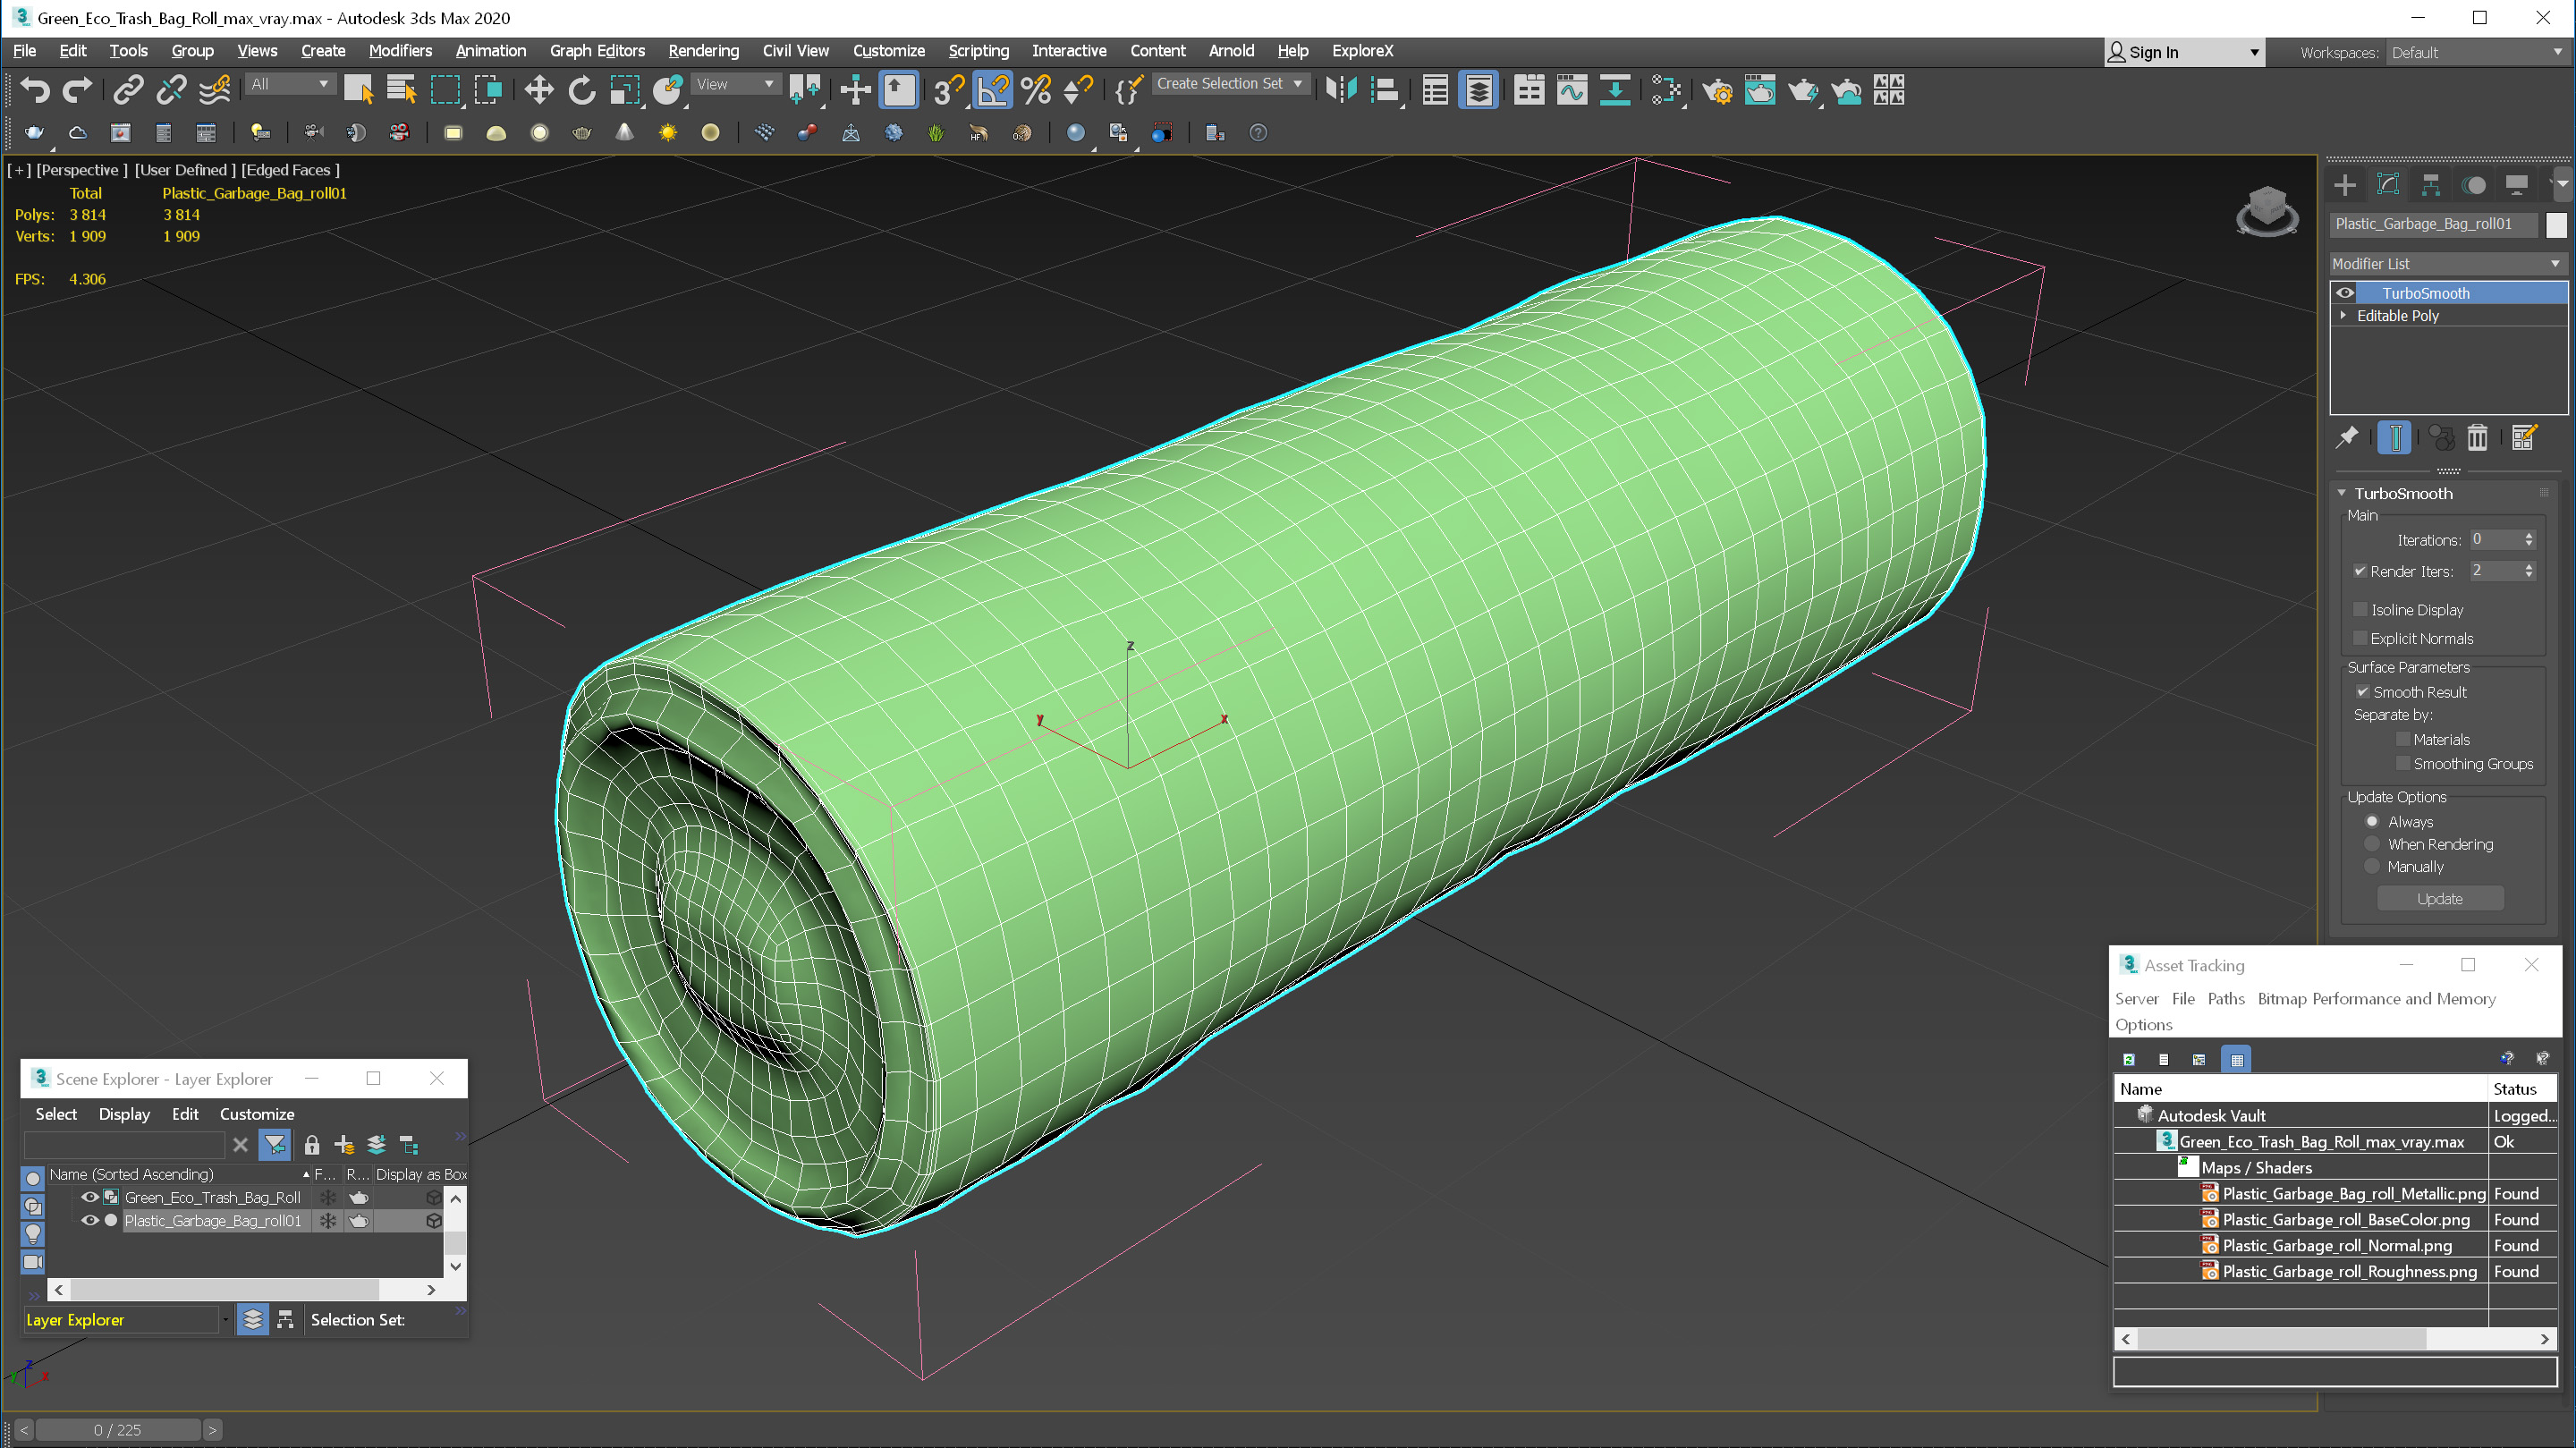Open the Rendering menu
Screen dimensions: 2576x1448
(x=703, y=51)
